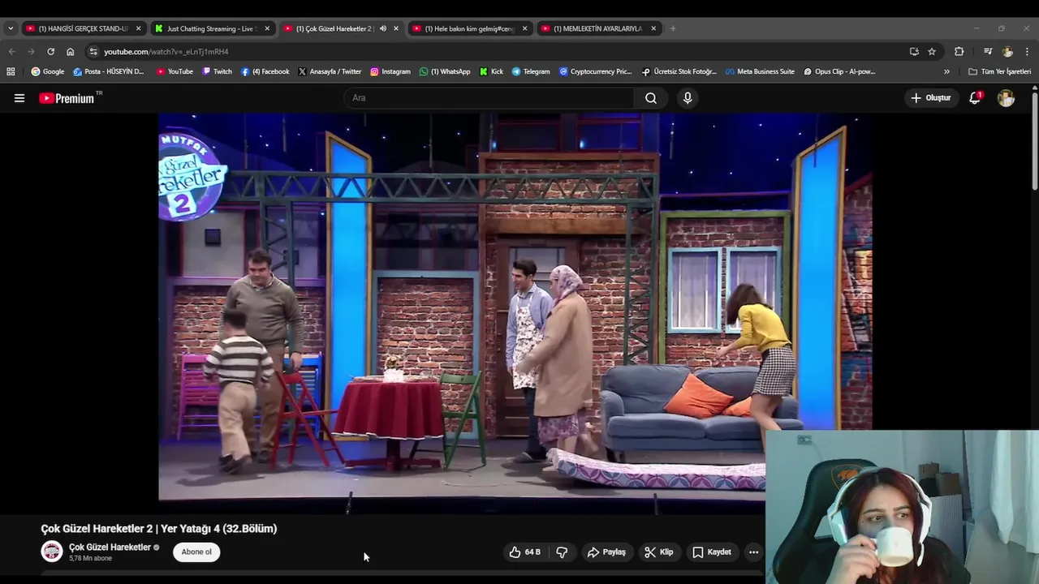Reload the page in browser toolbar

pos(50,51)
